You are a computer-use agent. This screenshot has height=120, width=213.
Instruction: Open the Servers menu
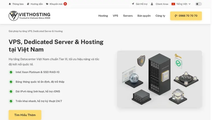(128, 16)
